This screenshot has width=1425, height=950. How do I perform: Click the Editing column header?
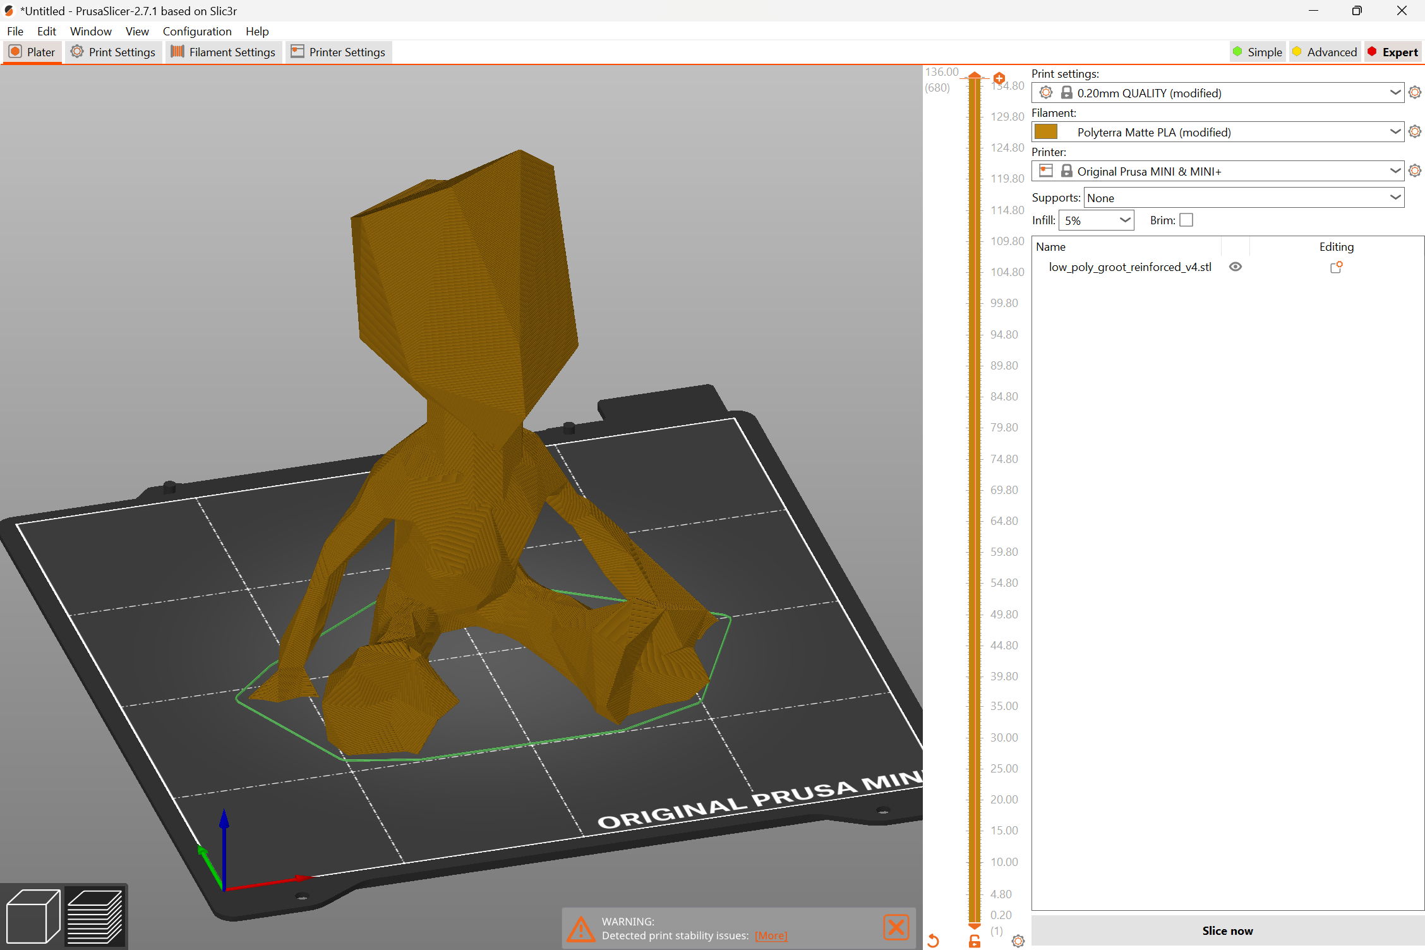click(1336, 247)
